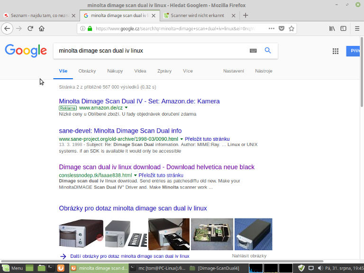
Task: Expand the conslessnodep.tk result dropdown arrow
Action: [x=136, y=175]
